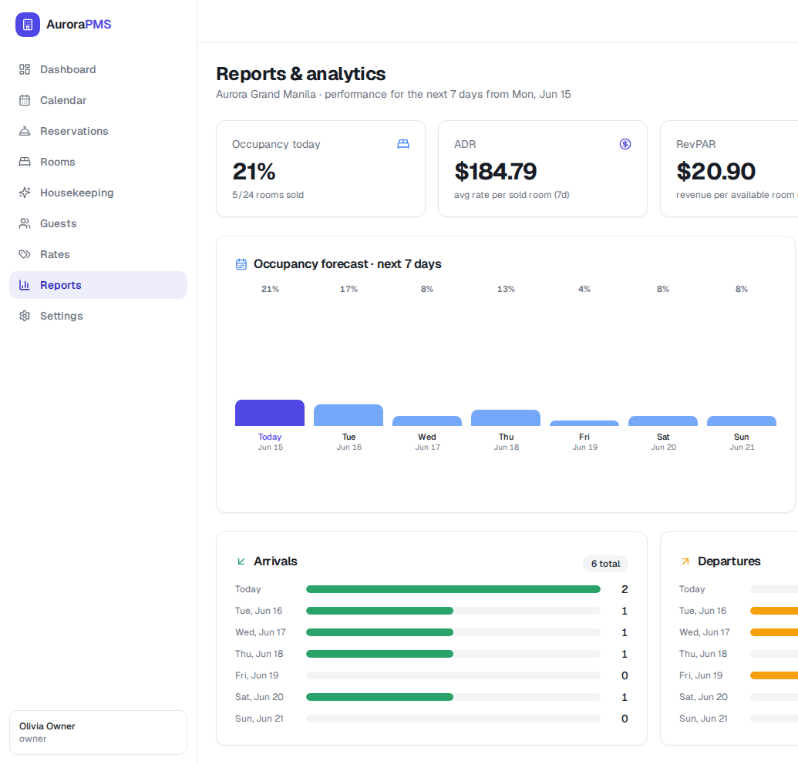Click the Rates tag icon

25,254
